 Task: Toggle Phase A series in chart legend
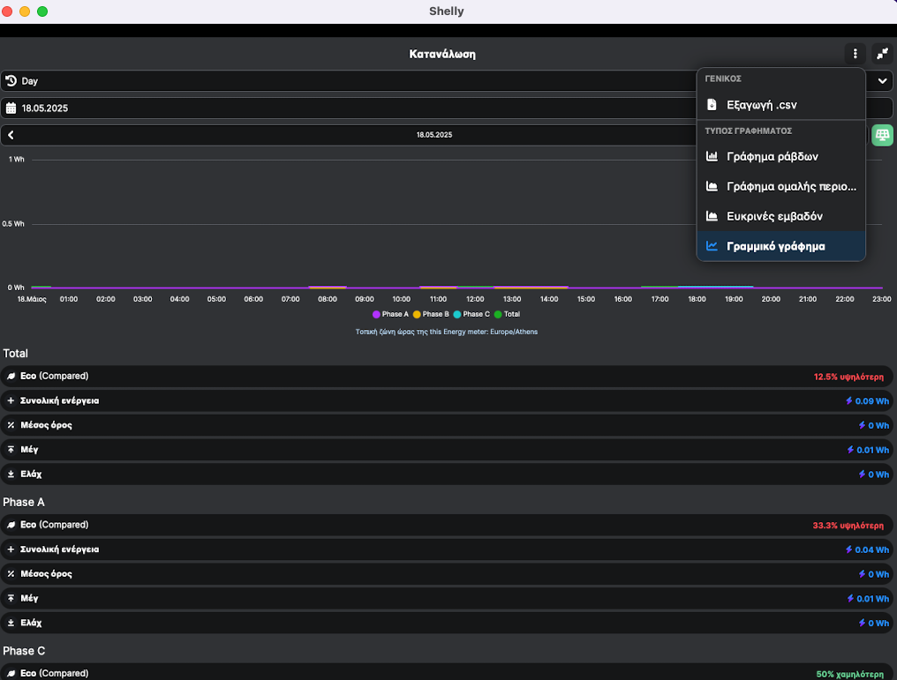[x=391, y=314]
